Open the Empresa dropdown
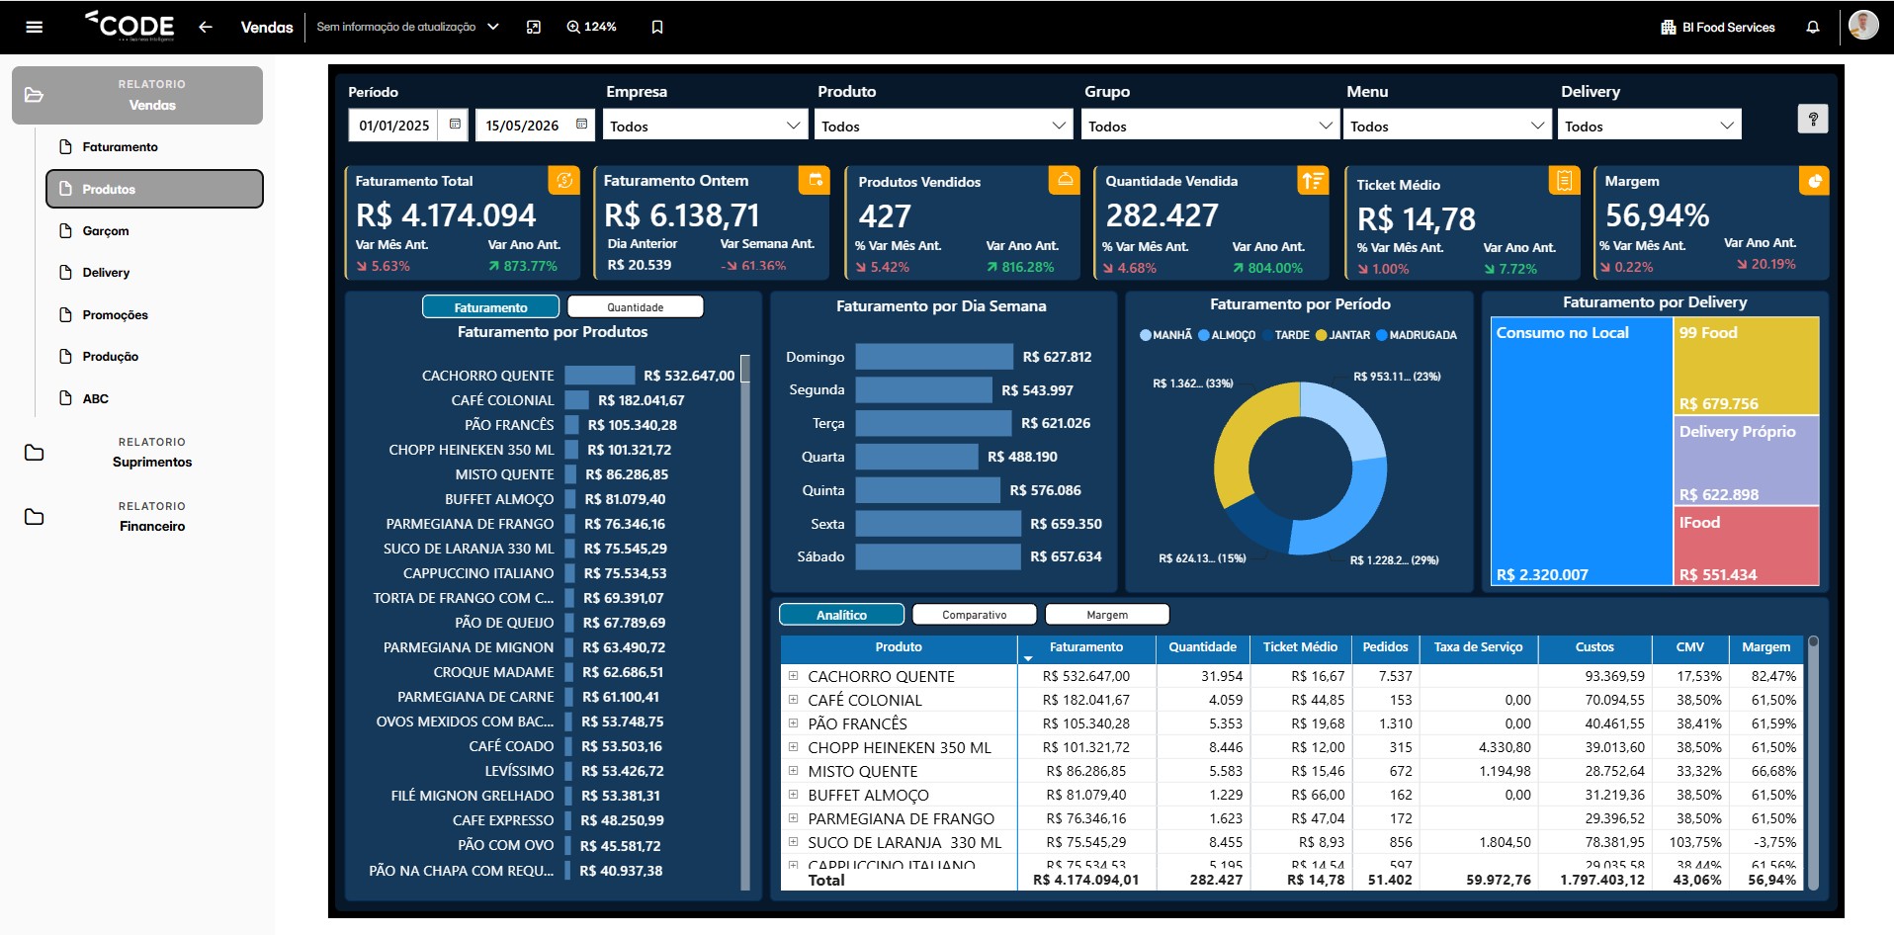The height and width of the screenshot is (935, 1894). (x=705, y=126)
